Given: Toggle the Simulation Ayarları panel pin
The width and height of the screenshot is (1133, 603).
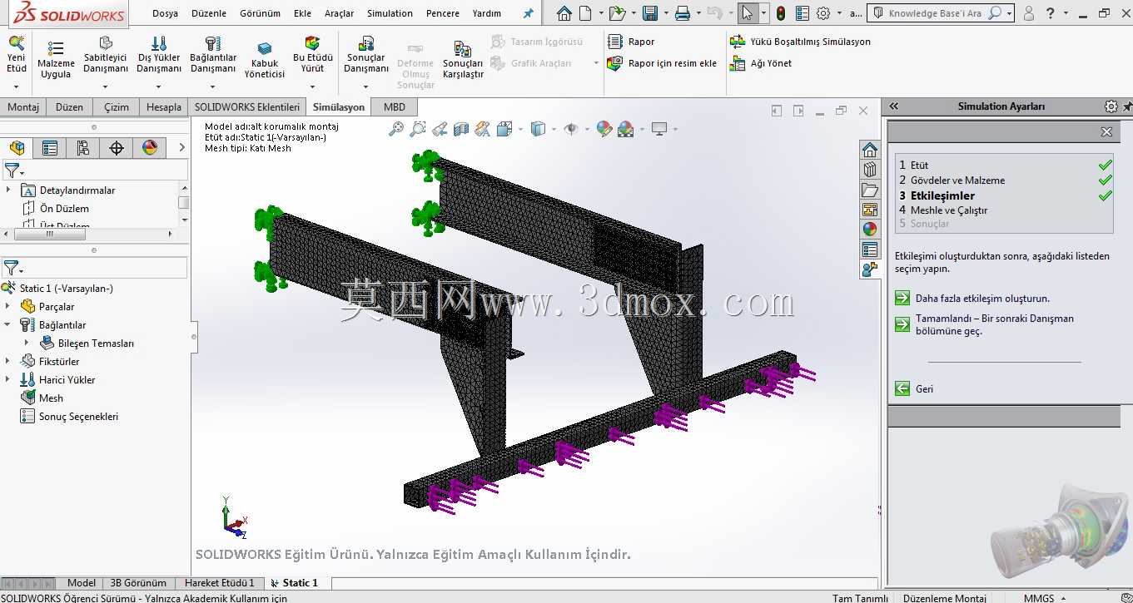Looking at the screenshot, I should [1128, 106].
